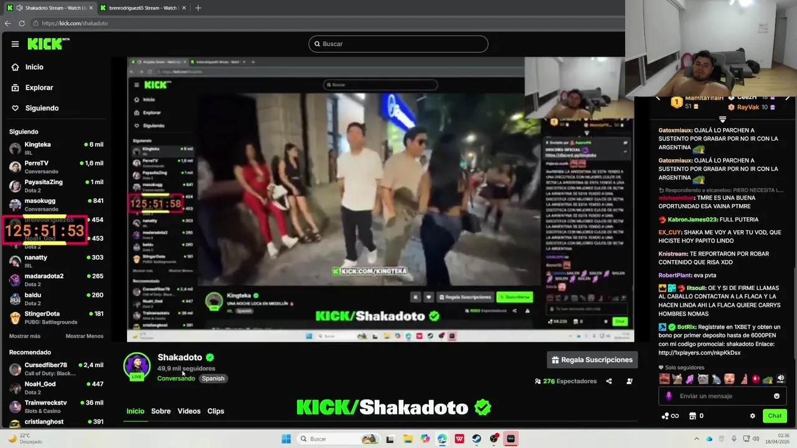
Task: Open File Explorer from taskbar
Action: pos(408,439)
